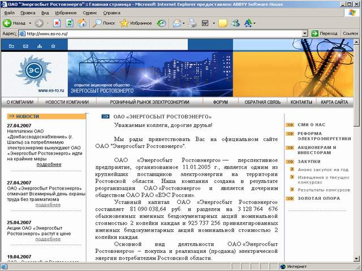
Task: Open the Сервис menu
Action: [90, 13]
